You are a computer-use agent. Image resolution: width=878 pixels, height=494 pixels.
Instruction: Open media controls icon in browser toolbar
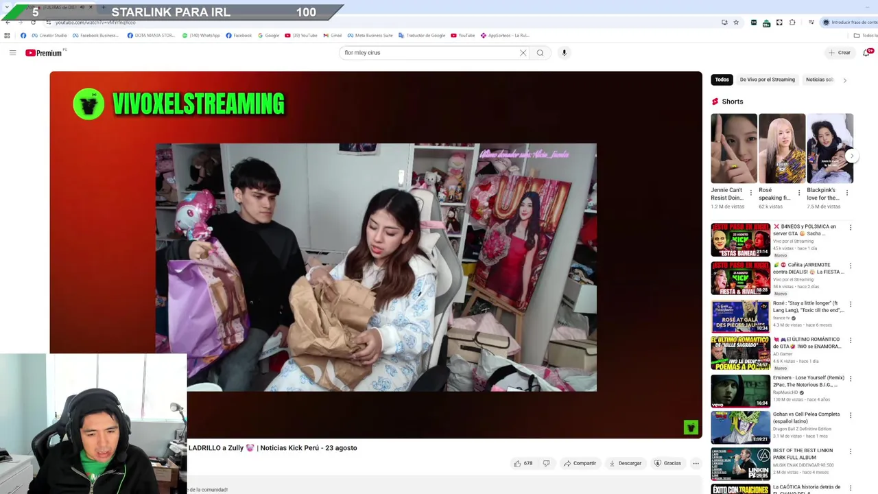tap(811, 22)
